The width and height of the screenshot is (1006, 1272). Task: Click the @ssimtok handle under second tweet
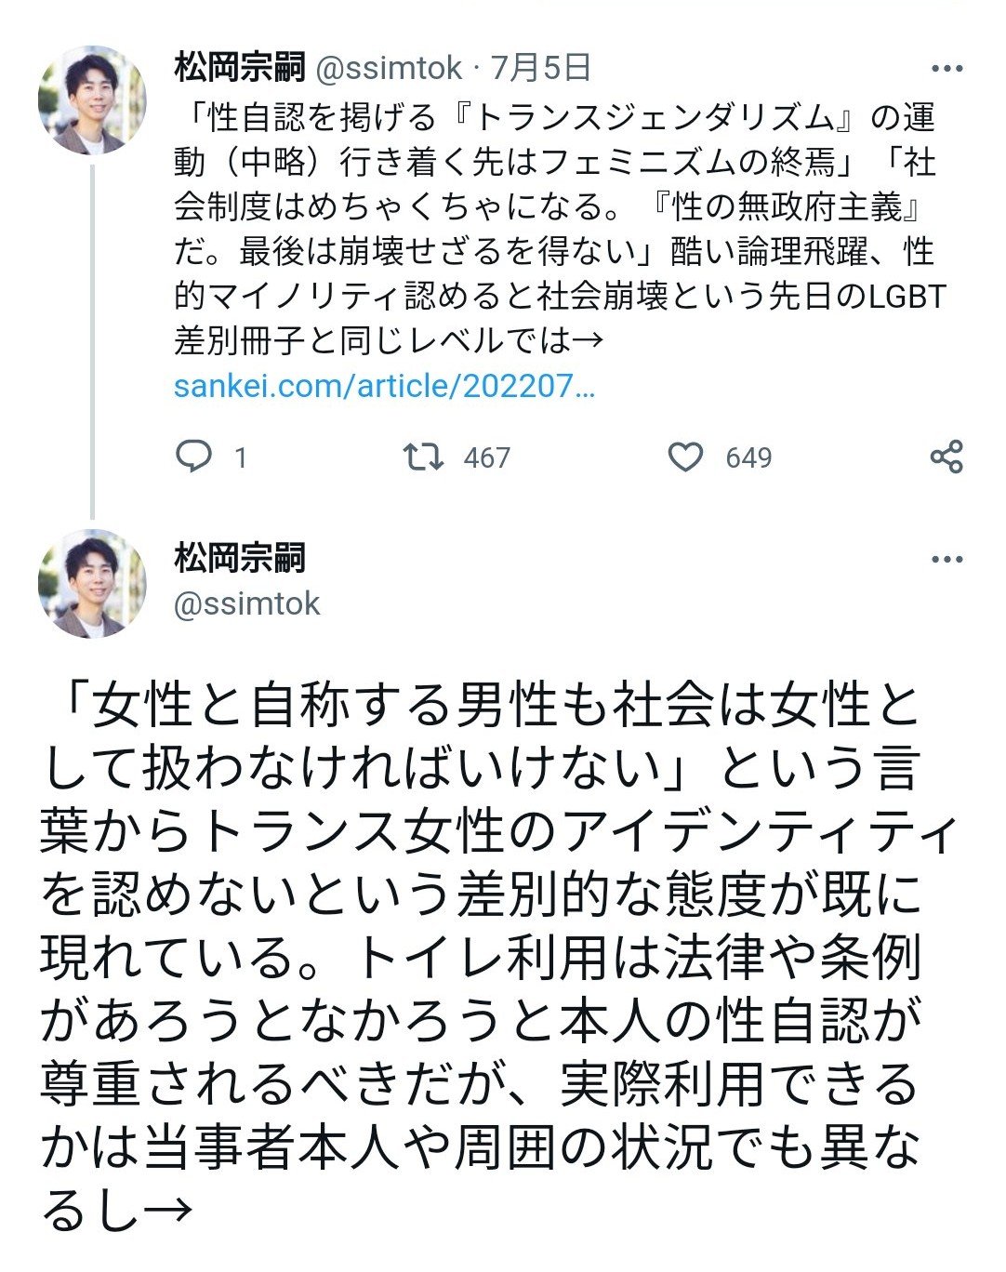coord(246,603)
